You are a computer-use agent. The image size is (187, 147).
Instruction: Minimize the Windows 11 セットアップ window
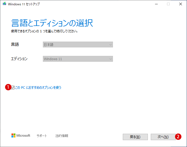(156, 4)
